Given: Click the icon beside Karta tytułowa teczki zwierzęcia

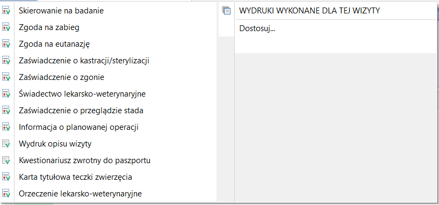Looking at the screenshot, I should [6, 177].
